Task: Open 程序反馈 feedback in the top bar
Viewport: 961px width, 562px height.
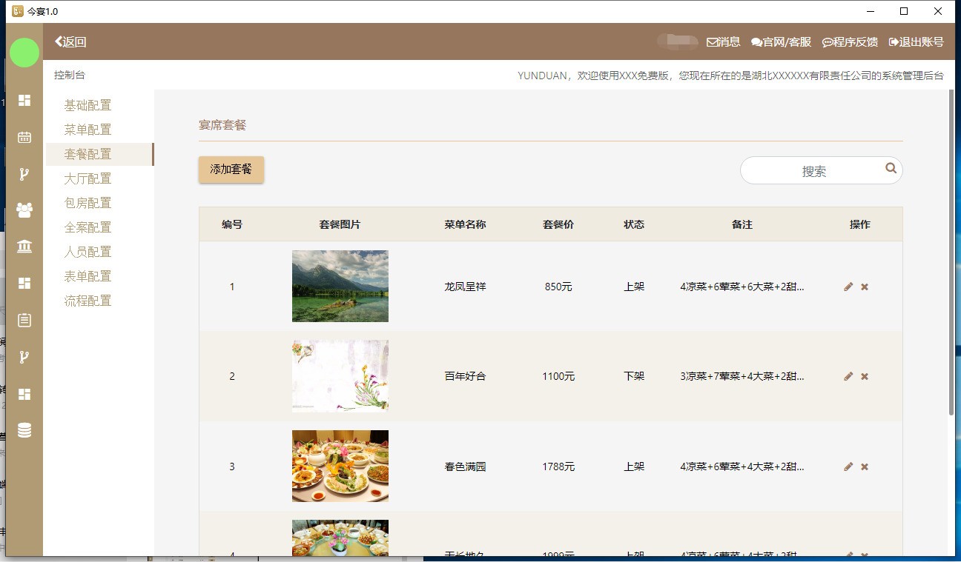Action: [850, 42]
